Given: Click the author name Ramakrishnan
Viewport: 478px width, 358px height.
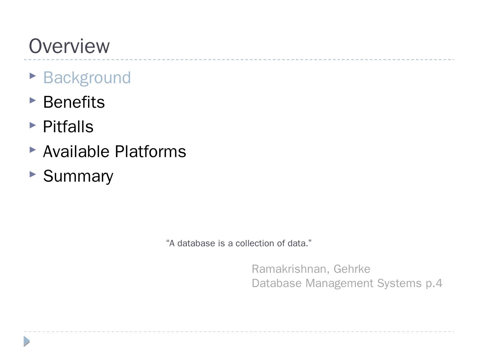Looking at the screenshot, I should click(x=289, y=269).
